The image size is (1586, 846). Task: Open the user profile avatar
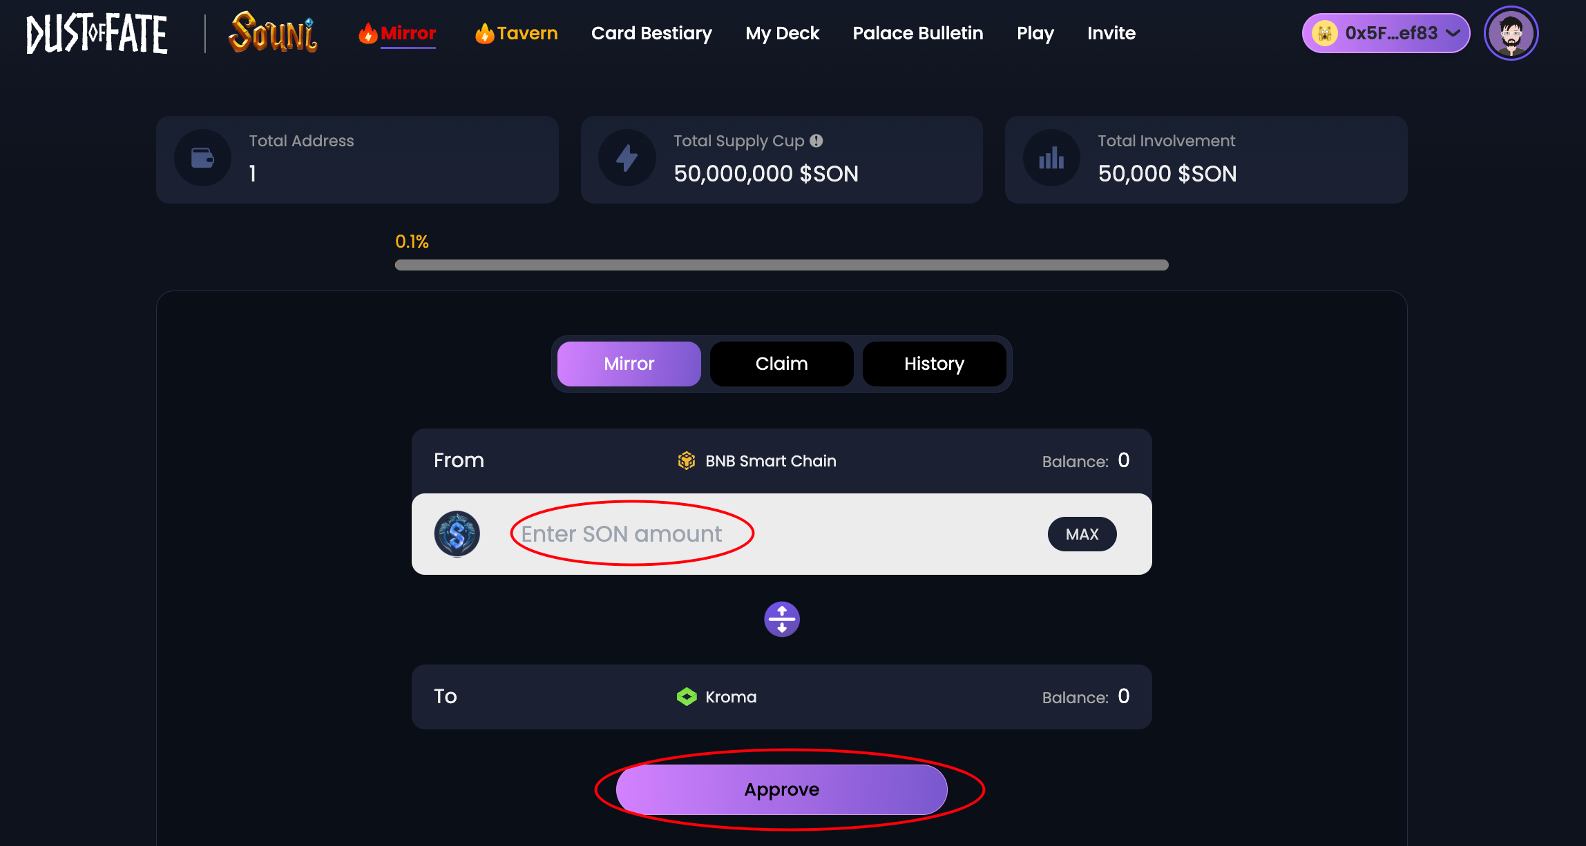click(x=1511, y=33)
